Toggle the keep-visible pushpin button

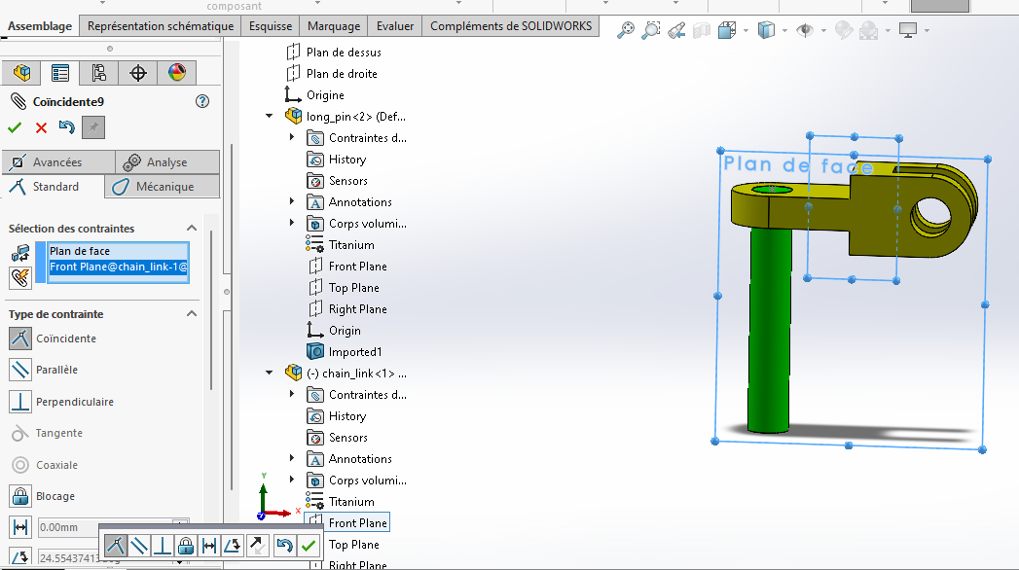point(93,127)
